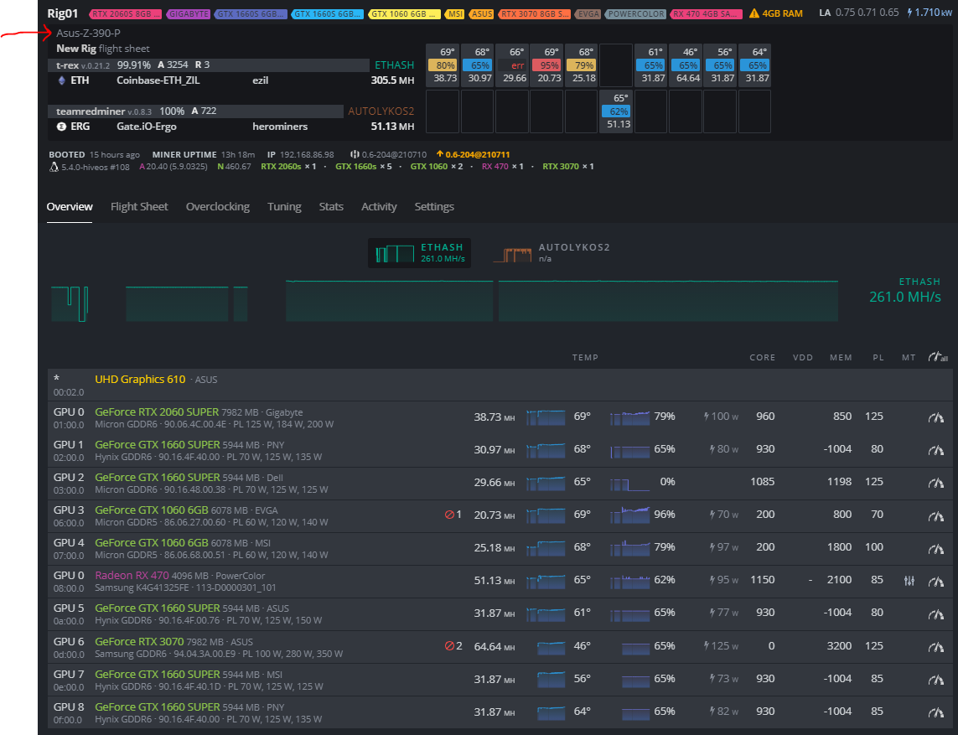
Task: Click the New Rig flight sheet link
Action: coord(103,49)
